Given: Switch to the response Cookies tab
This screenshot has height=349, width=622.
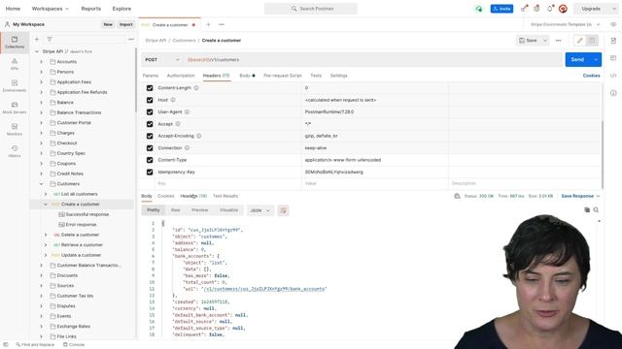Looking at the screenshot, I should coord(166,196).
